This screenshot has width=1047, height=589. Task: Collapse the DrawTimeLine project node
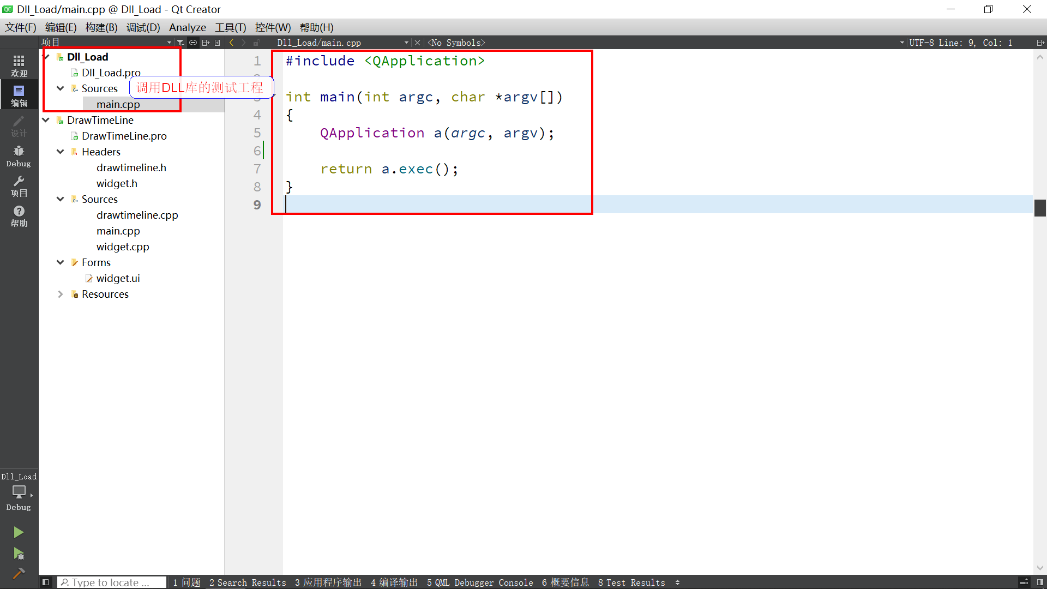coord(46,120)
